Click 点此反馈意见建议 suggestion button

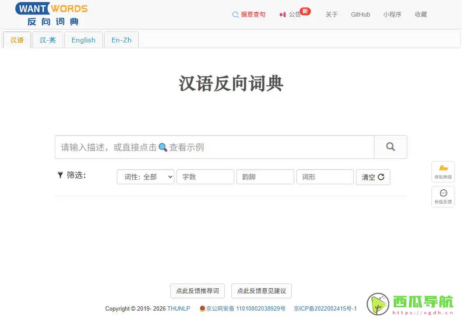tap(261, 291)
